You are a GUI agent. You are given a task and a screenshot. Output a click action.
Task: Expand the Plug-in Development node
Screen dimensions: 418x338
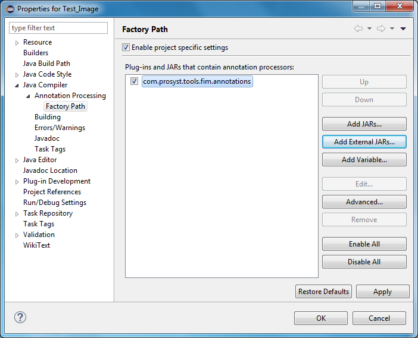17,181
